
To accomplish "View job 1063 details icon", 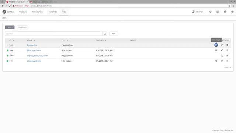I will coord(216,45).
